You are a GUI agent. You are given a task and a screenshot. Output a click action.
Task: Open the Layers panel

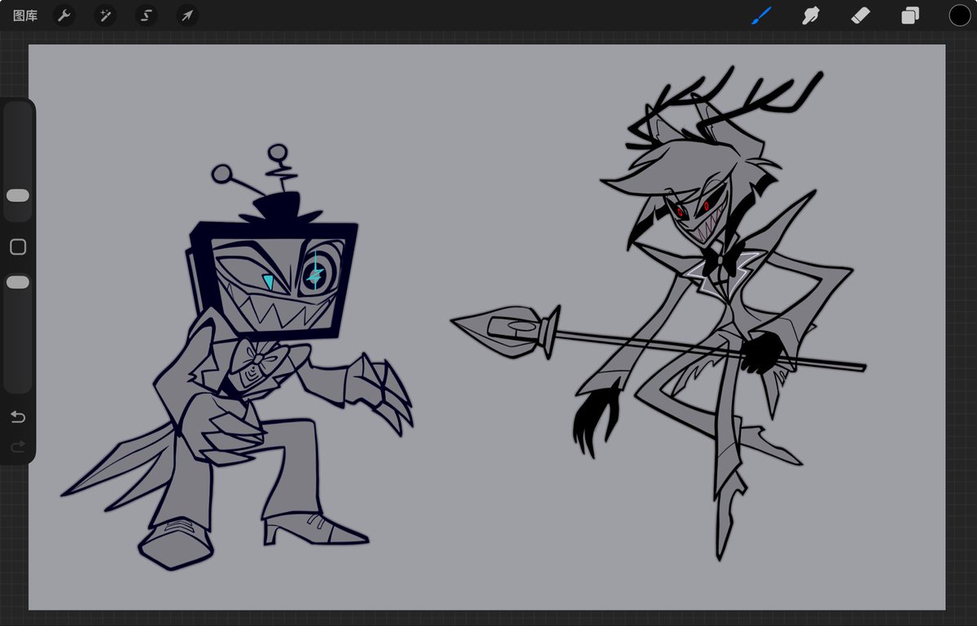click(909, 15)
